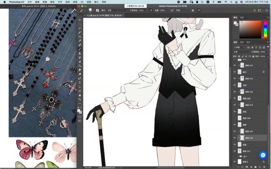The height and width of the screenshot is (169, 271).
Task: Select the Crop tool
Action: pyautogui.click(x=80, y=37)
